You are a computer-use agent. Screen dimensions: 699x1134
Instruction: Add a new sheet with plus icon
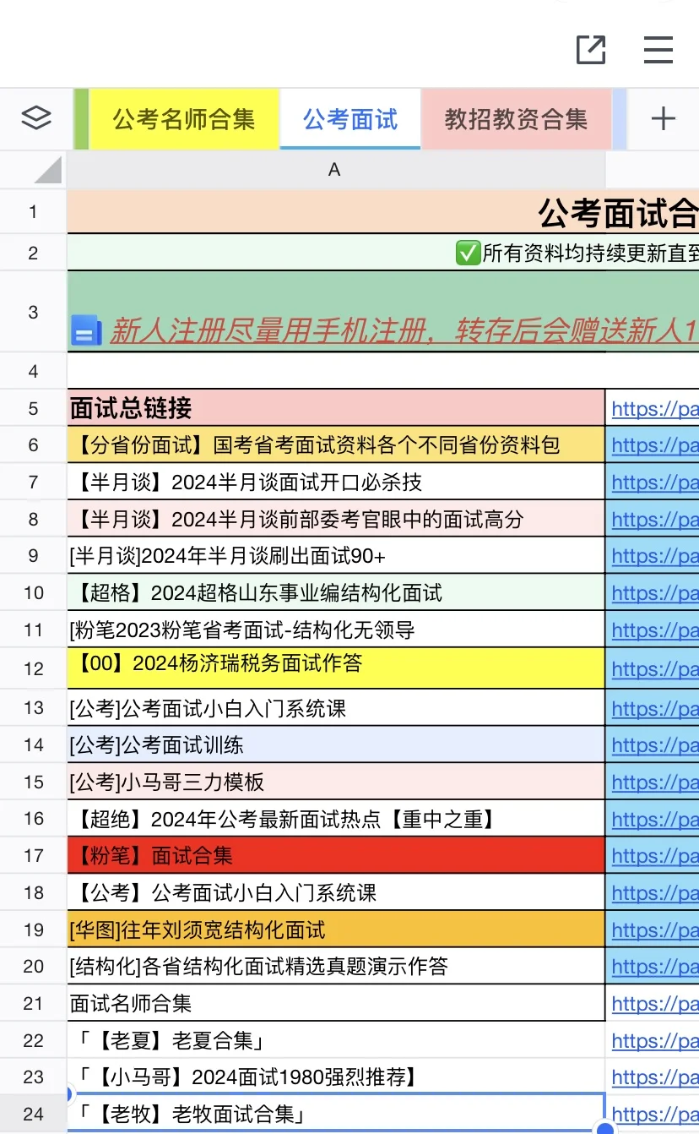click(x=664, y=118)
